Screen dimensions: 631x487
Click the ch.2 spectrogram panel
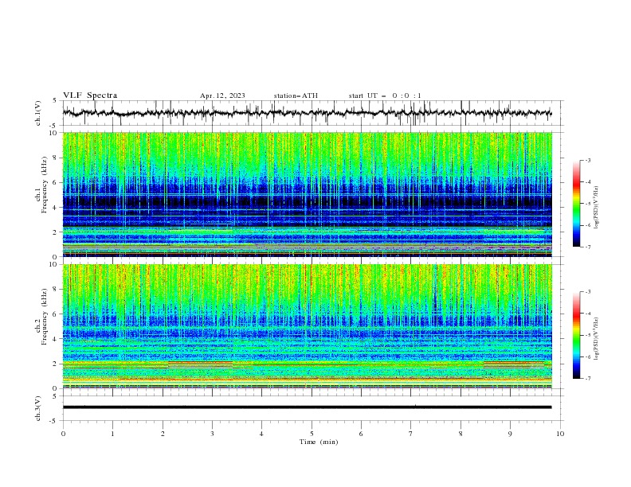[x=308, y=326]
